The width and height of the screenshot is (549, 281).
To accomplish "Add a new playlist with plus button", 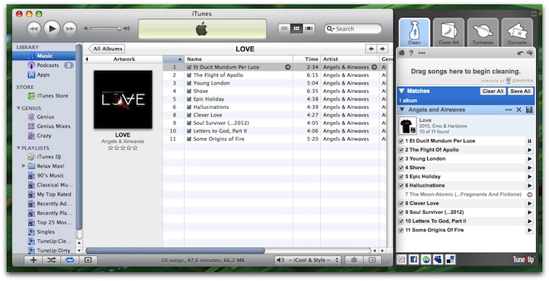I will pyautogui.click(x=34, y=260).
